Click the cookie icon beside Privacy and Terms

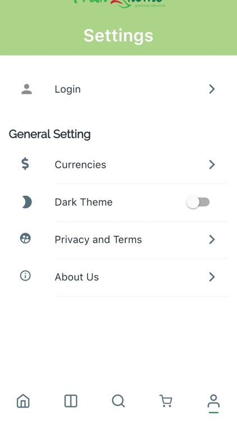coord(25,239)
